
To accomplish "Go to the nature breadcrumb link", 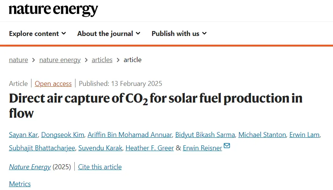I will 19,60.
